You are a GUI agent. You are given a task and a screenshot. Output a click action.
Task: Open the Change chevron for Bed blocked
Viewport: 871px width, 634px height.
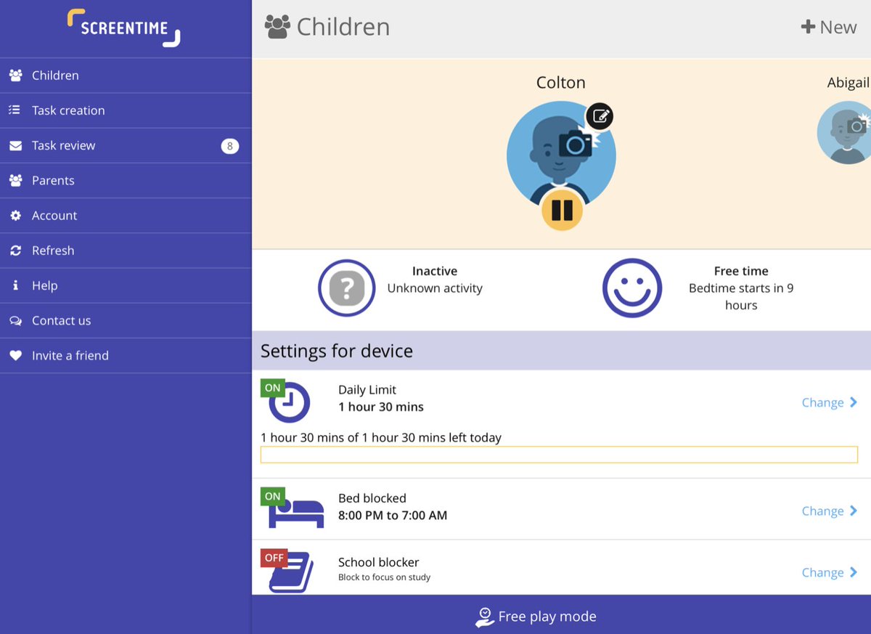tap(854, 511)
